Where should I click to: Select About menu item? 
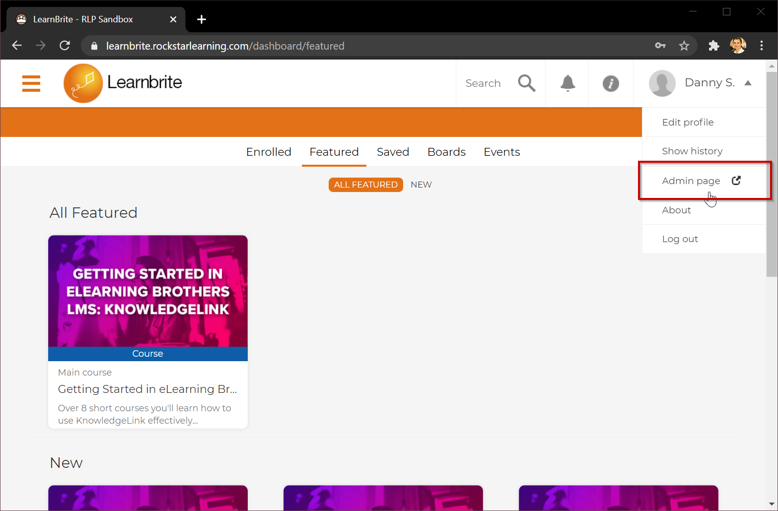pyautogui.click(x=704, y=210)
